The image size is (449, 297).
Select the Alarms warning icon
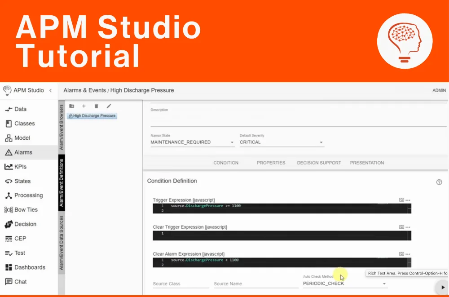[x=9, y=152]
